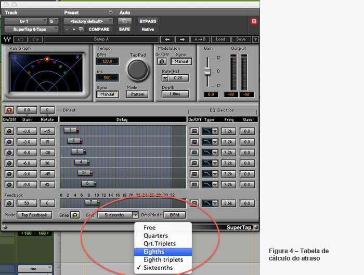364x275 pixels.
Task: Click the Grid Mode BPM button
Action: 175,215
